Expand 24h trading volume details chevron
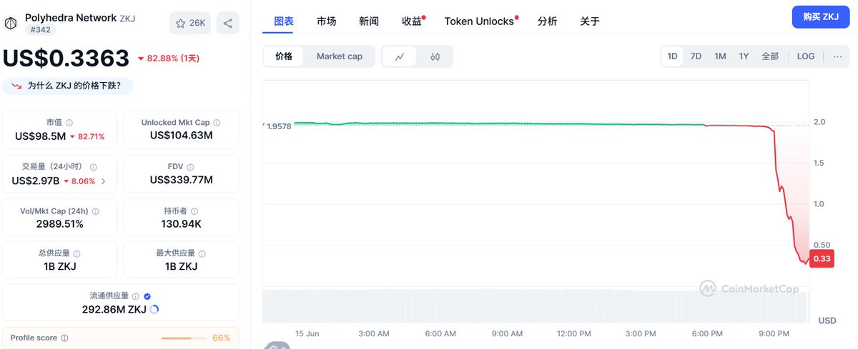This screenshot has width=858, height=349. 103,181
